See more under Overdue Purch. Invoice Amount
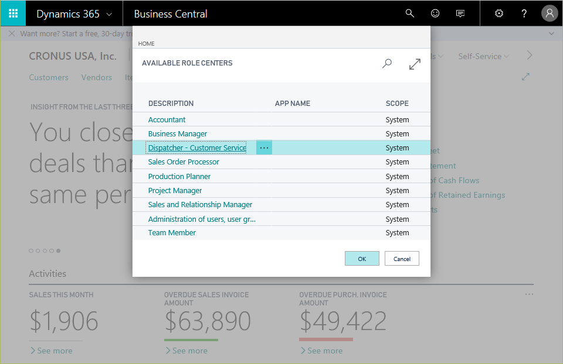The image size is (563, 364). [x=321, y=351]
